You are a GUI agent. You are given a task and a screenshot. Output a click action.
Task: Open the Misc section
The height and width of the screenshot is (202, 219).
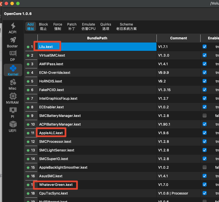13,84
